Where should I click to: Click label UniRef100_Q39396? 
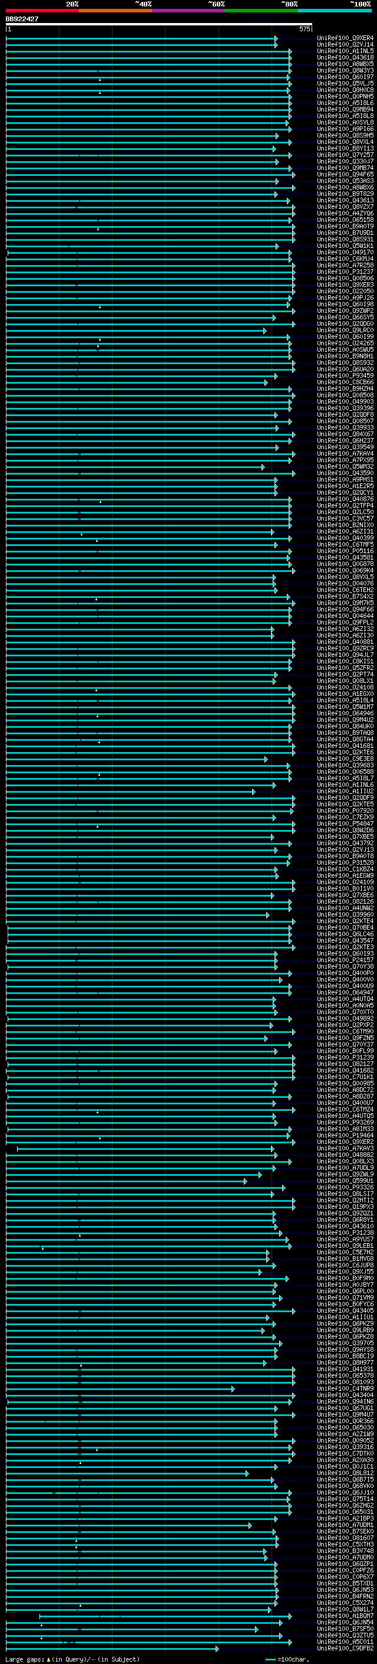[x=345, y=408]
